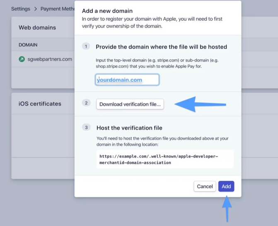Viewport: 278px width, 226px height.
Task: Click the step 3 number badge
Action: pos(86,127)
